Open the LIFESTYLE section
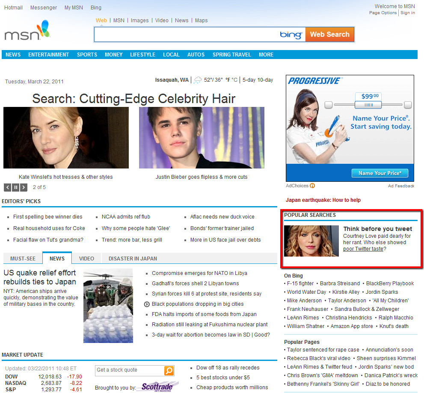The height and width of the screenshot is (393, 424). (143, 55)
